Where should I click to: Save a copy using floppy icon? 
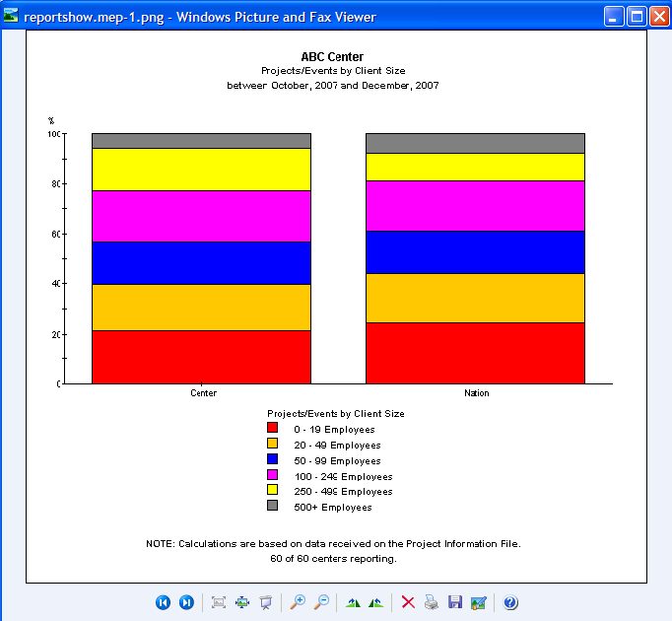[454, 602]
